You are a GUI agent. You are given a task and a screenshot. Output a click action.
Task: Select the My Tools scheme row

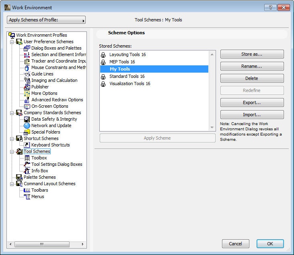point(154,69)
